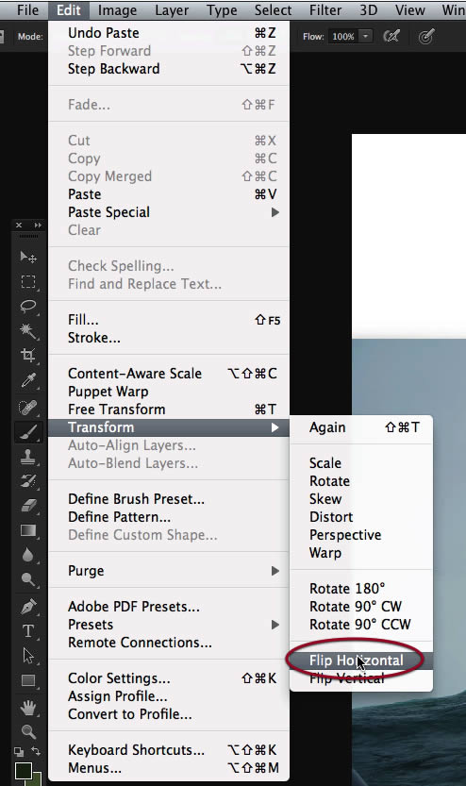This screenshot has height=786, width=466.
Task: Select the Magic Wand tool
Action: (28, 331)
